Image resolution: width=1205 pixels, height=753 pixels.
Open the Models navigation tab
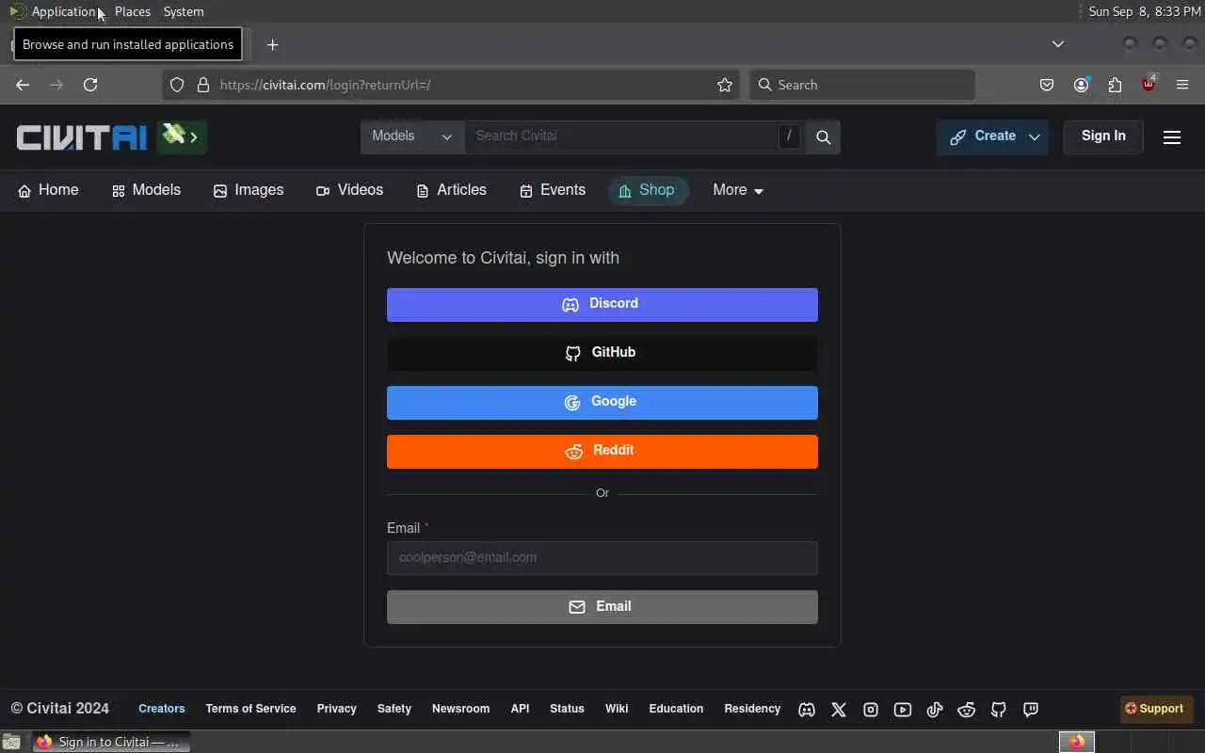[x=146, y=190]
